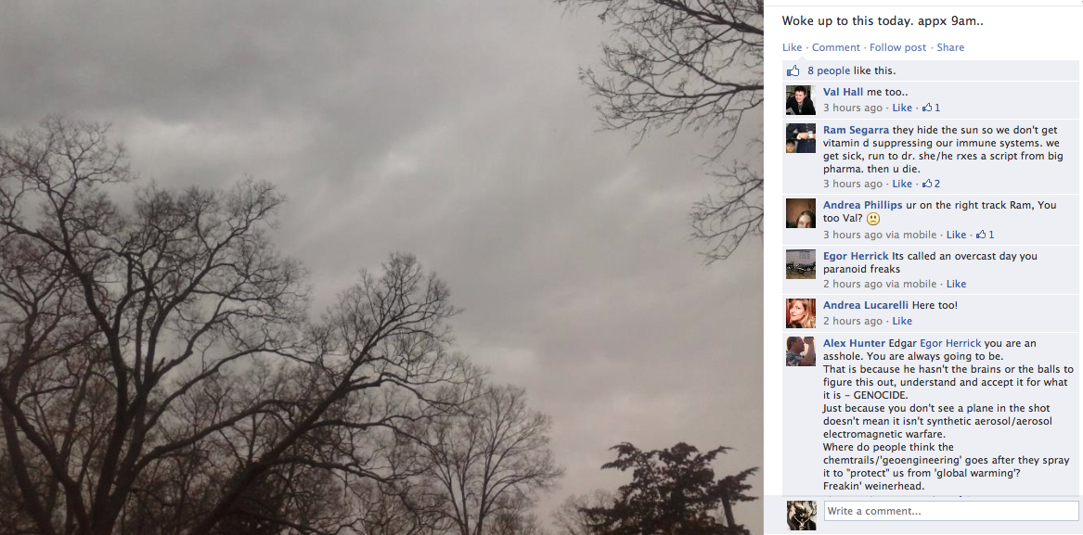This screenshot has height=535, width=1083.
Task: Like the main photo post
Action: click(x=793, y=47)
